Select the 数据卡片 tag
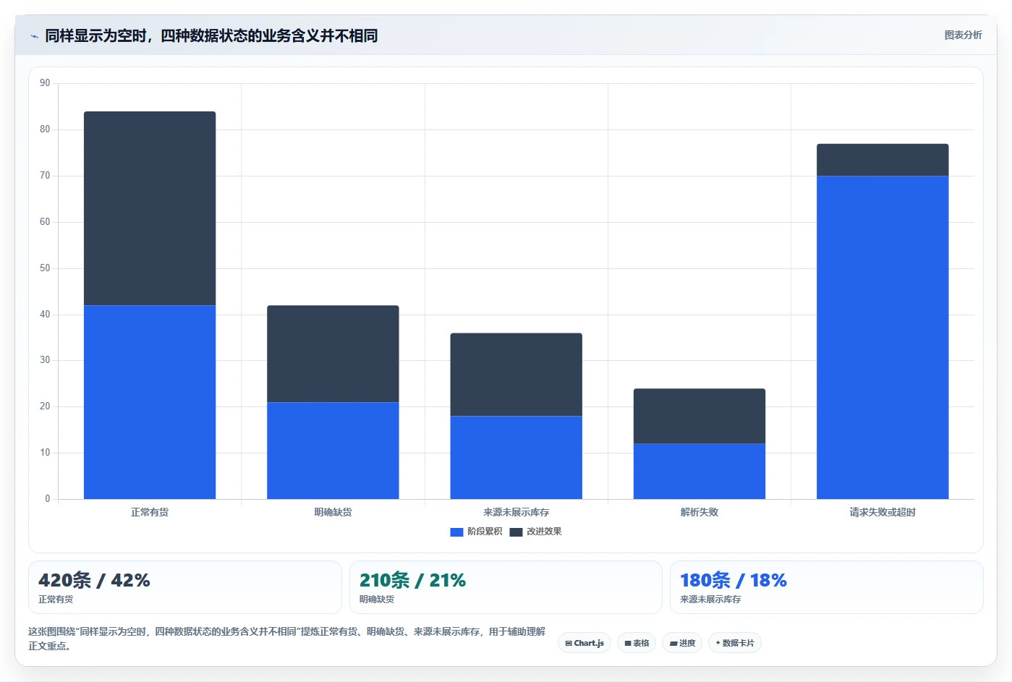 [735, 643]
